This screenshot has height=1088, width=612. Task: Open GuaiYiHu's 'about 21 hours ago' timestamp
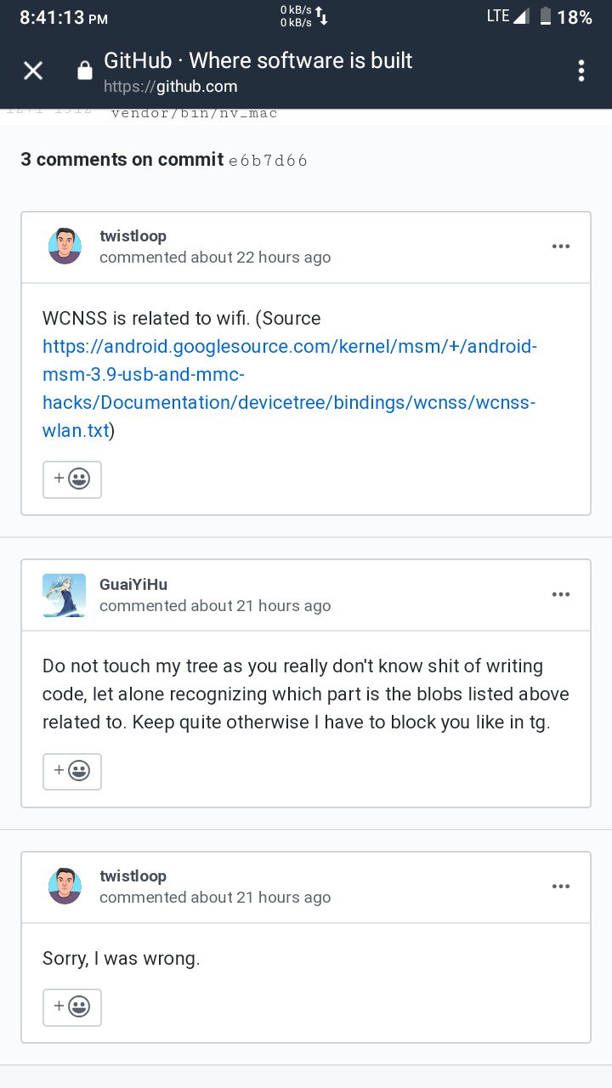point(260,606)
